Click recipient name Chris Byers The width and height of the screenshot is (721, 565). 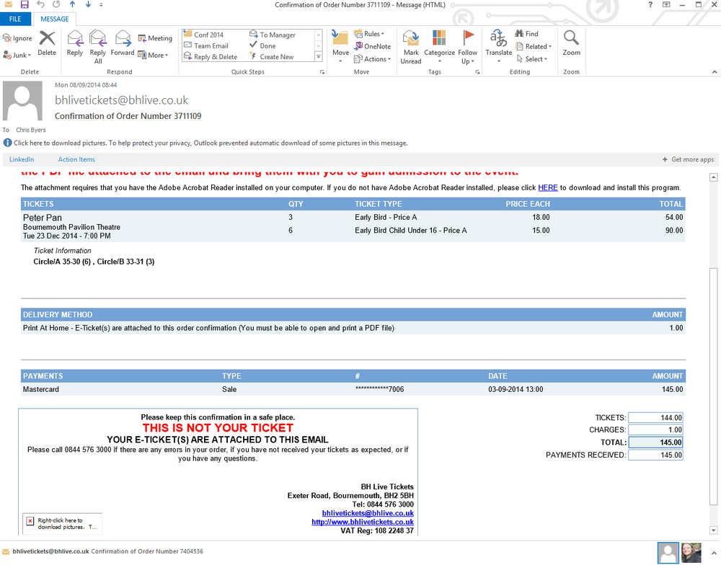pos(31,130)
